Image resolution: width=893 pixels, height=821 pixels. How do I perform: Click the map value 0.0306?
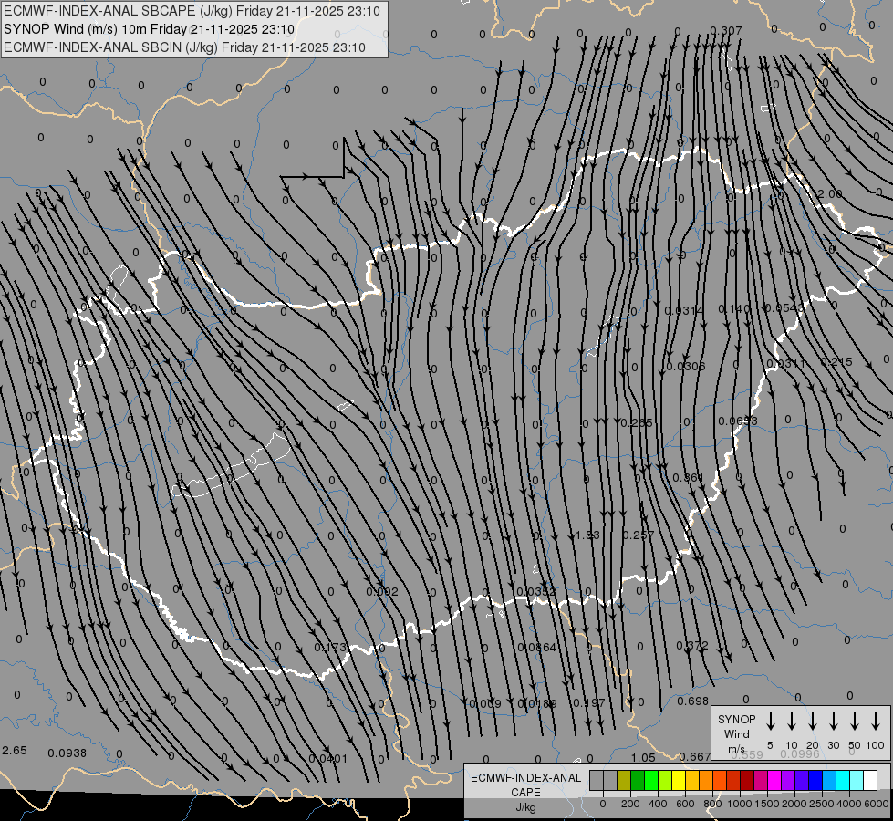tap(686, 367)
